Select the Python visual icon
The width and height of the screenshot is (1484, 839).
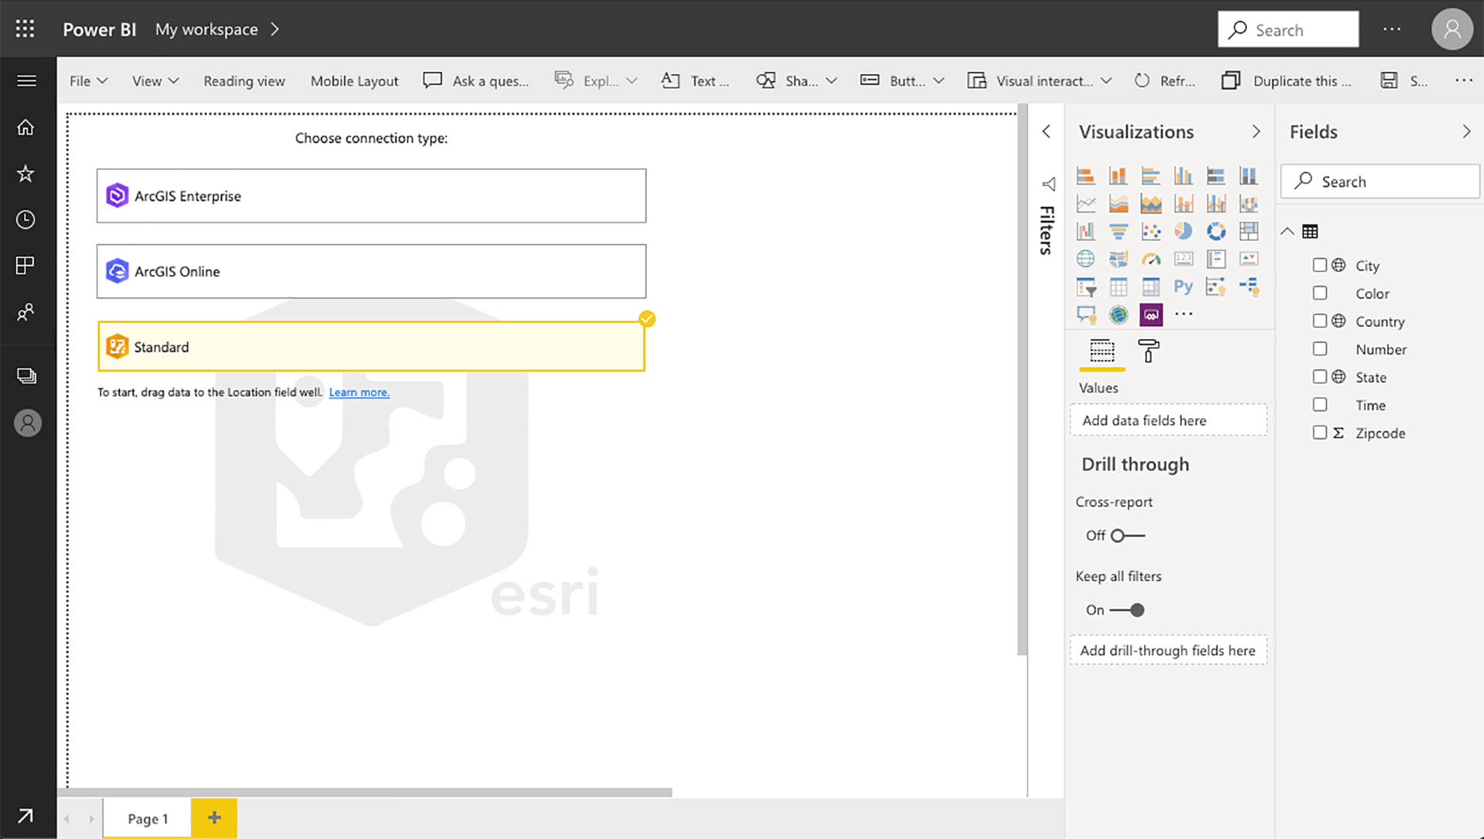[x=1183, y=287]
